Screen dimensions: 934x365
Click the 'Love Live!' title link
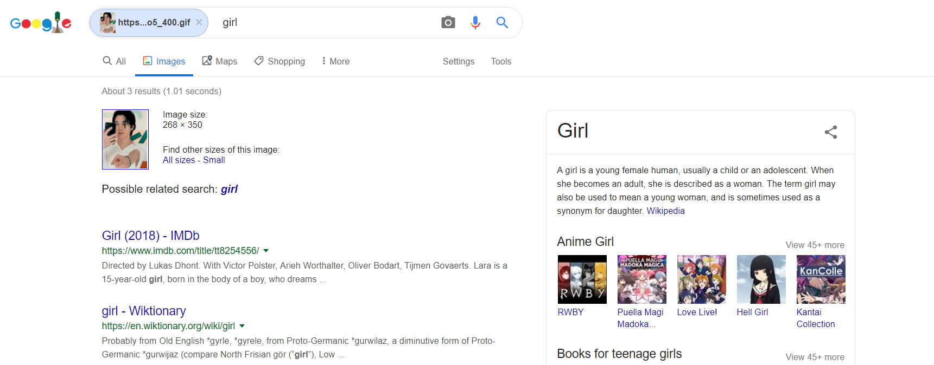(x=697, y=312)
